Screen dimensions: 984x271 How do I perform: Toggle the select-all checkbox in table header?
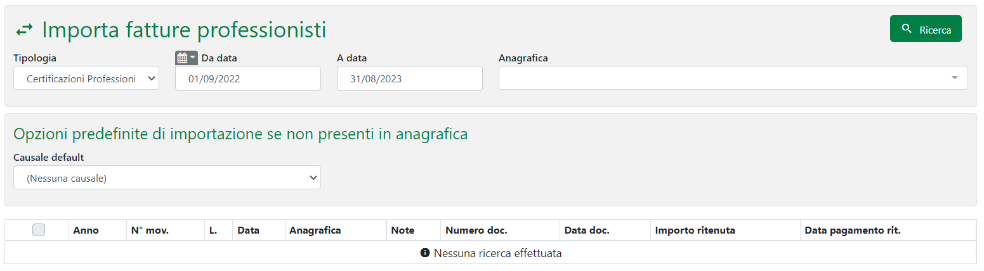[x=39, y=230]
